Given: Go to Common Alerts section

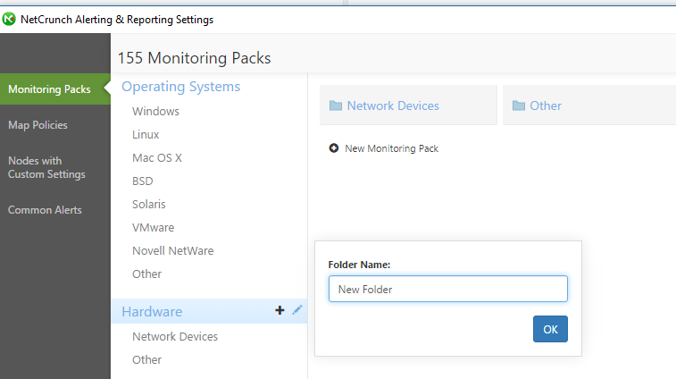Looking at the screenshot, I should coord(45,210).
